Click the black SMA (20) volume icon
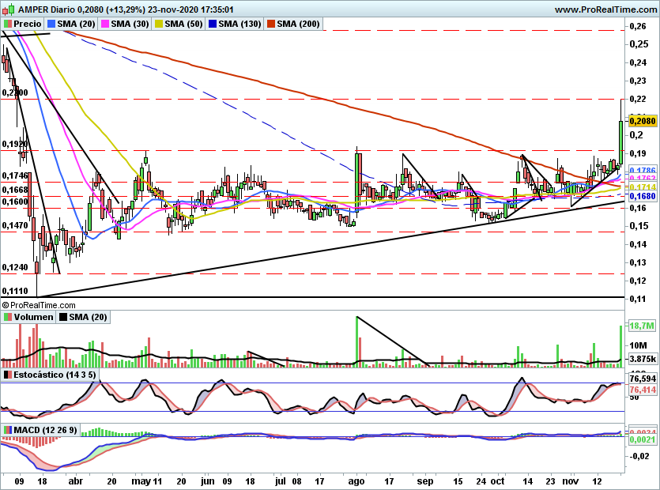 point(63,317)
